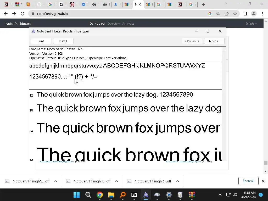Select the Dashboard nav item
268x201 pixels.
[x=97, y=24]
